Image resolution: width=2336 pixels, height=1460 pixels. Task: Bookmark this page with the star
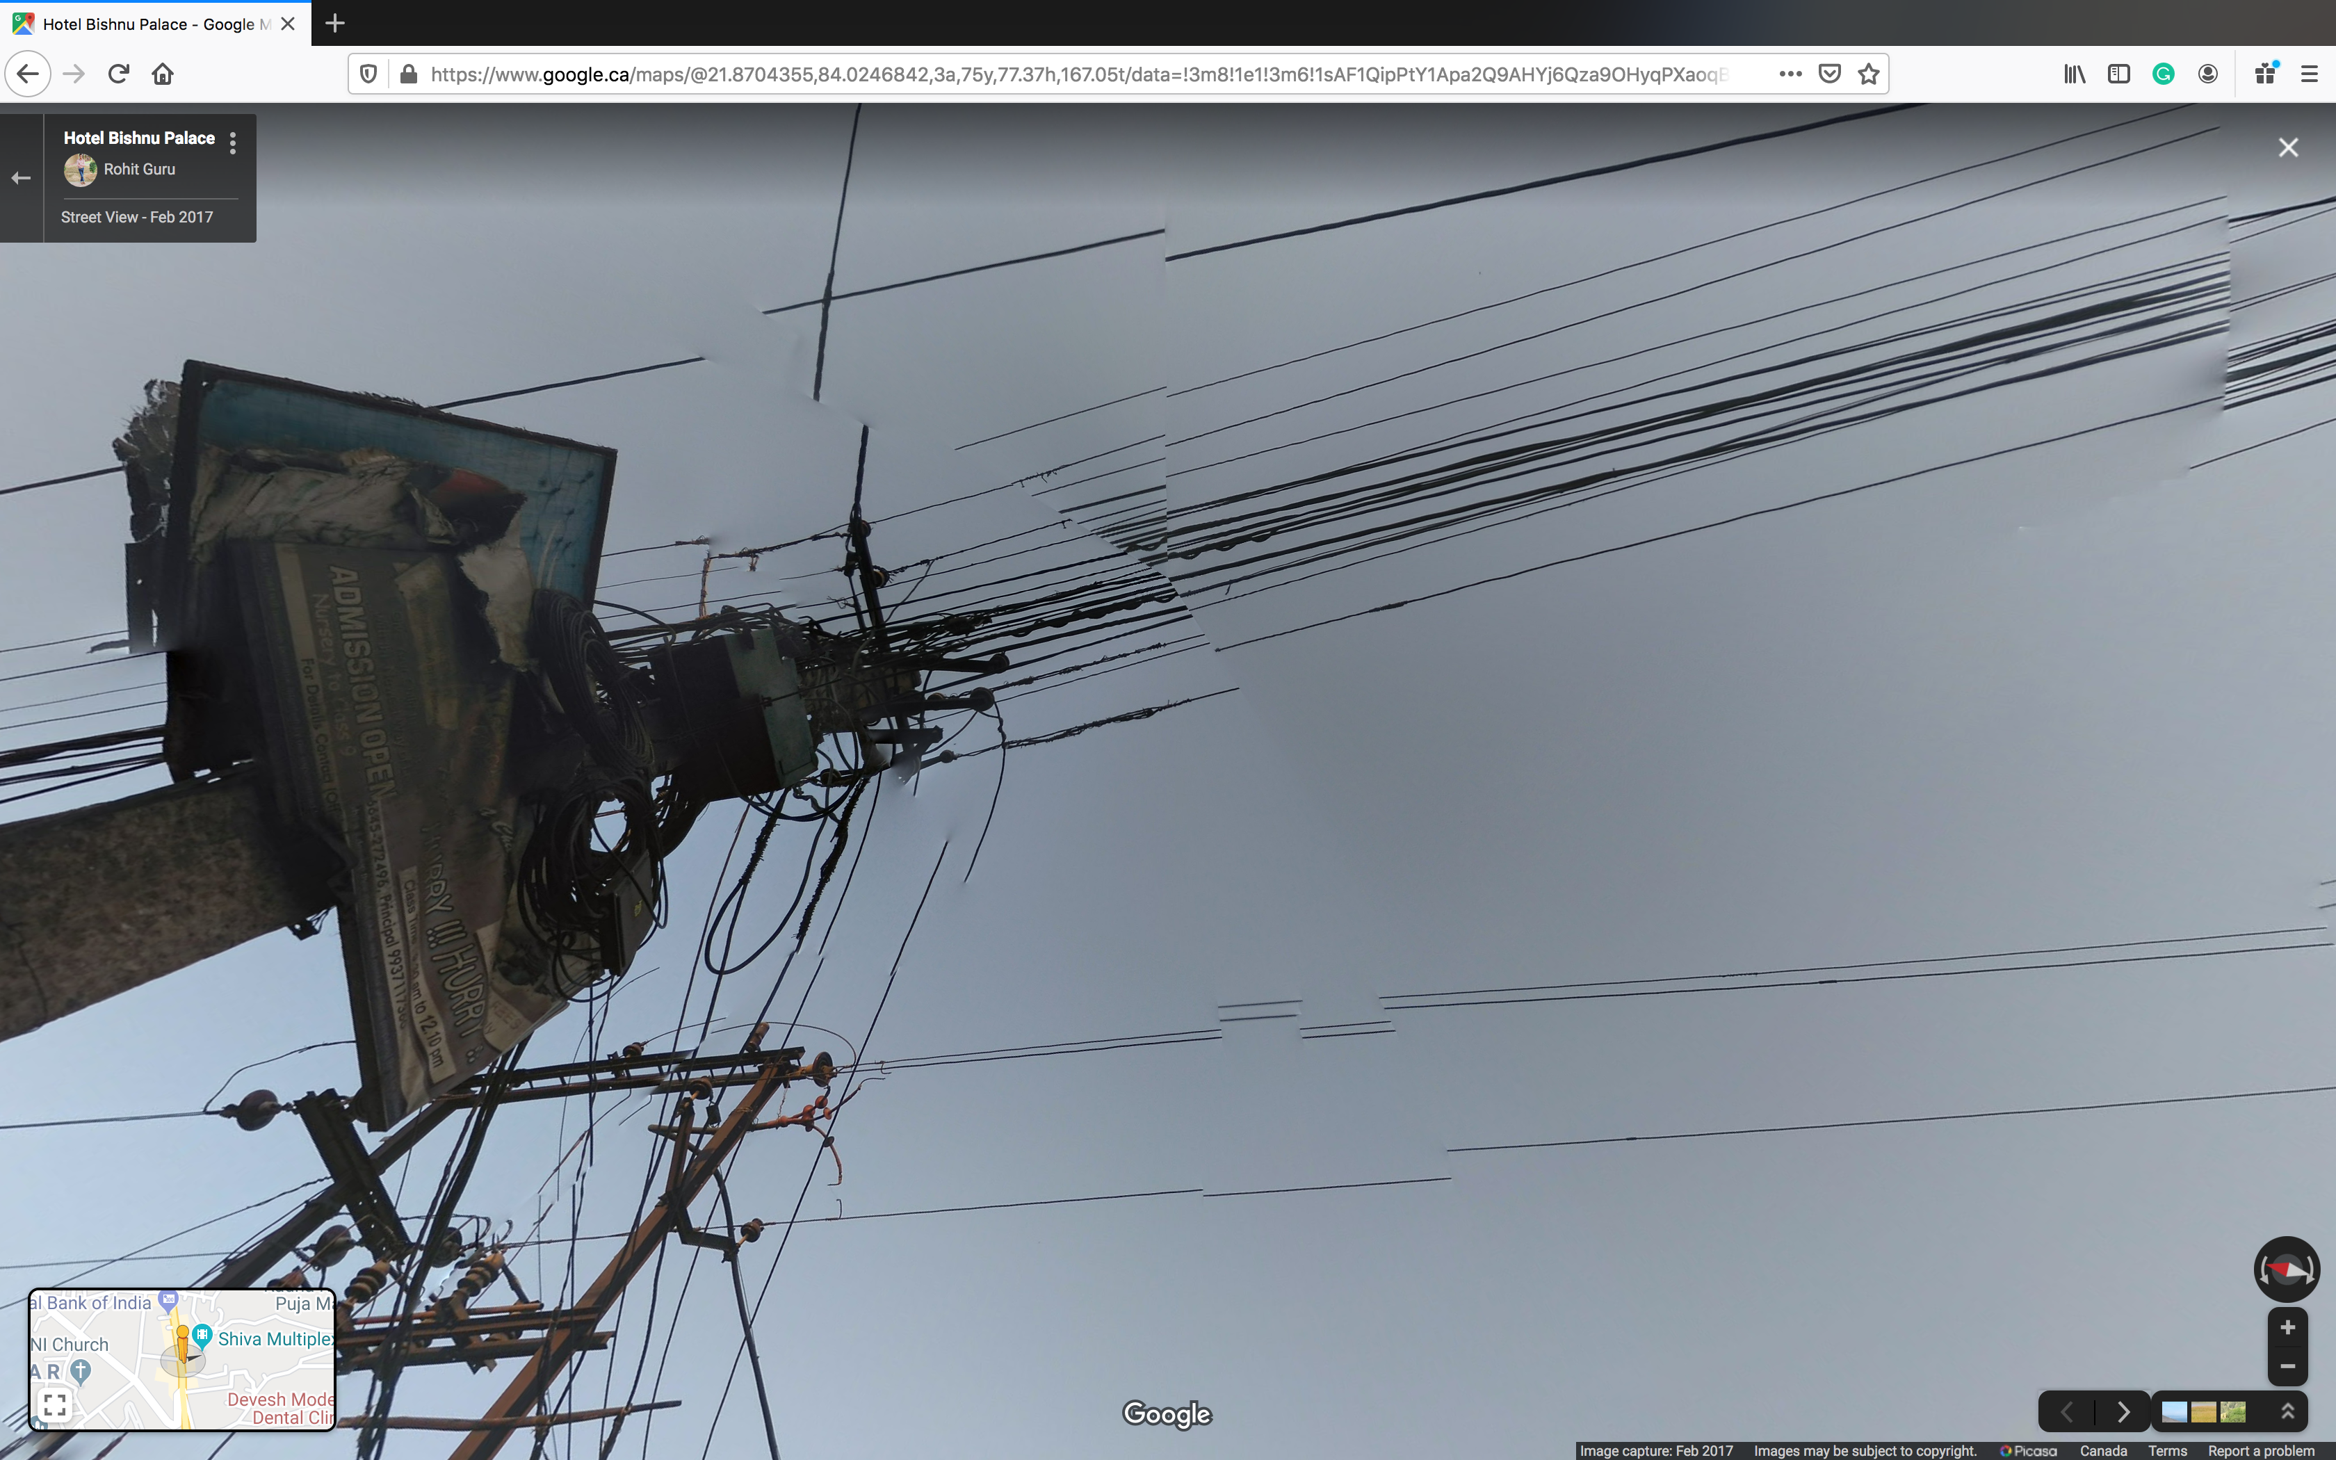[1869, 74]
